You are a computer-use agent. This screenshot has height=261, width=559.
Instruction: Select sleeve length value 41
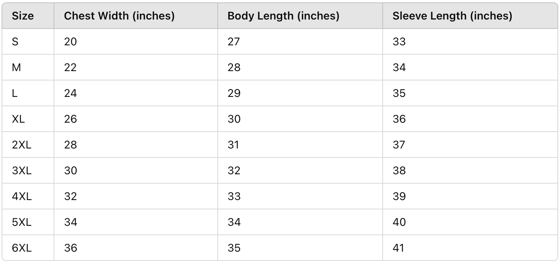(x=399, y=248)
